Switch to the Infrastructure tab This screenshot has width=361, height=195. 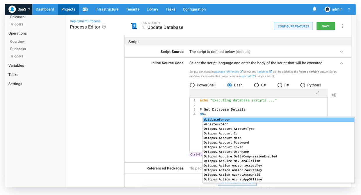(107, 9)
